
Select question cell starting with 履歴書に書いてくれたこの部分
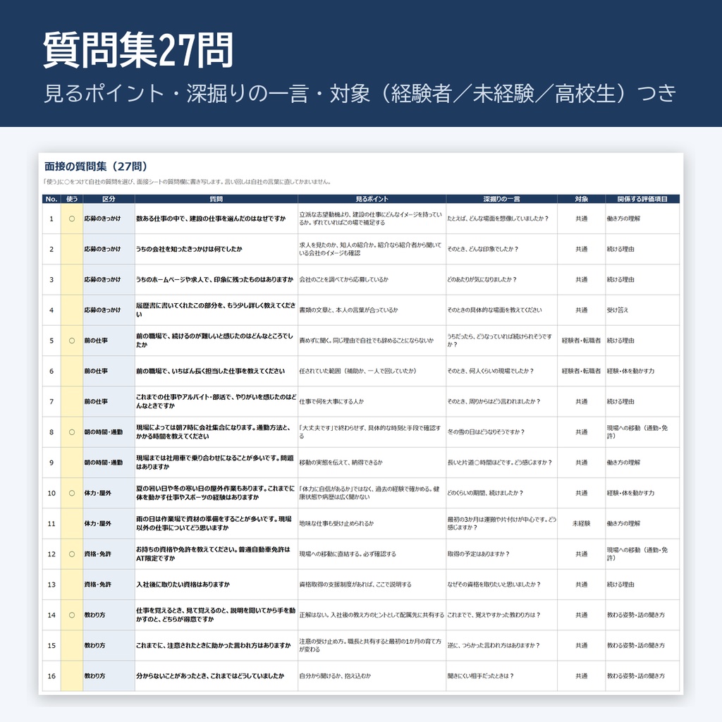pyautogui.click(x=216, y=310)
